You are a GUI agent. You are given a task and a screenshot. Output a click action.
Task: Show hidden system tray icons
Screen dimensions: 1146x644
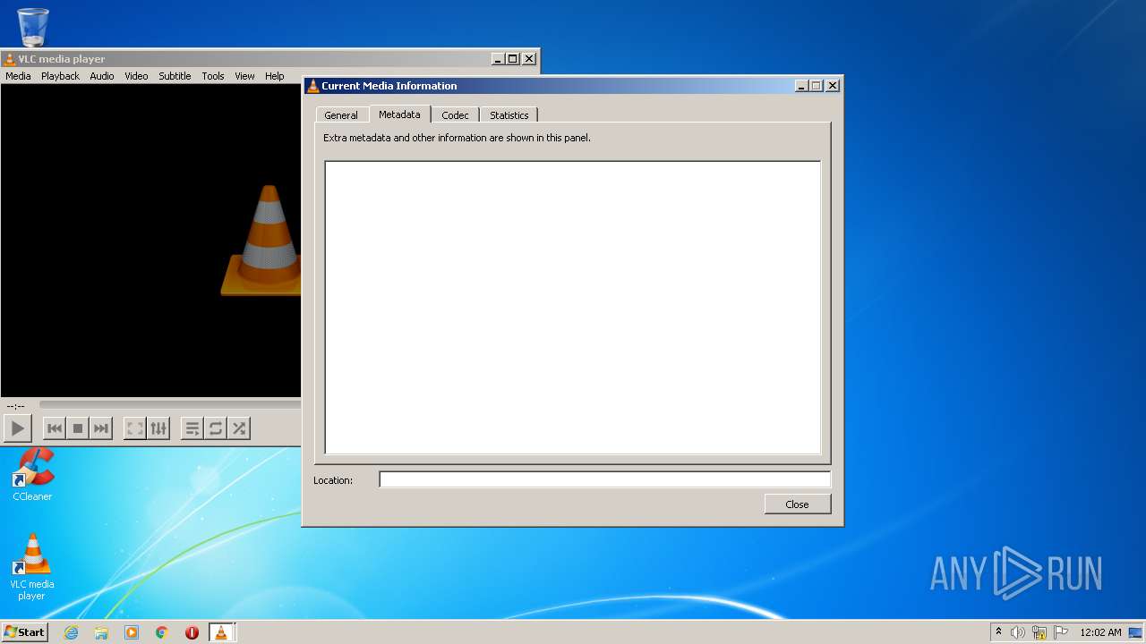(x=998, y=631)
